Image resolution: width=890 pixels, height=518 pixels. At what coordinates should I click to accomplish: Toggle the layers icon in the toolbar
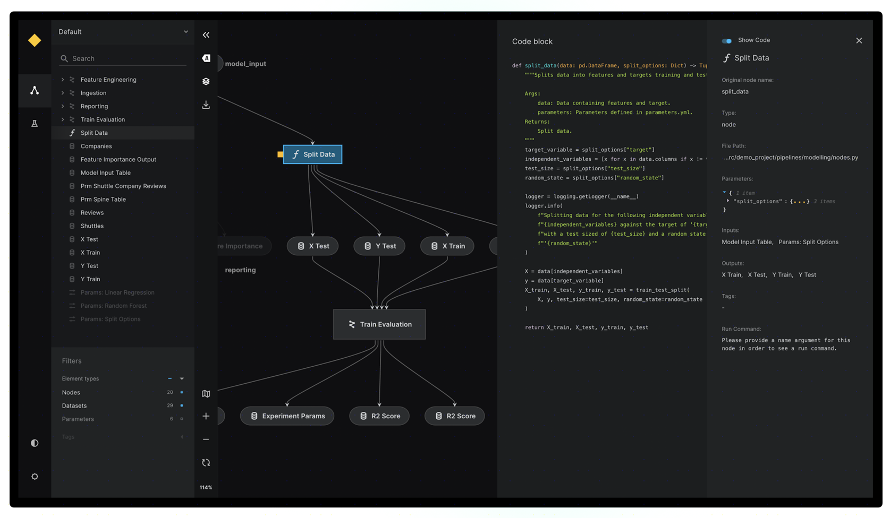coord(206,82)
